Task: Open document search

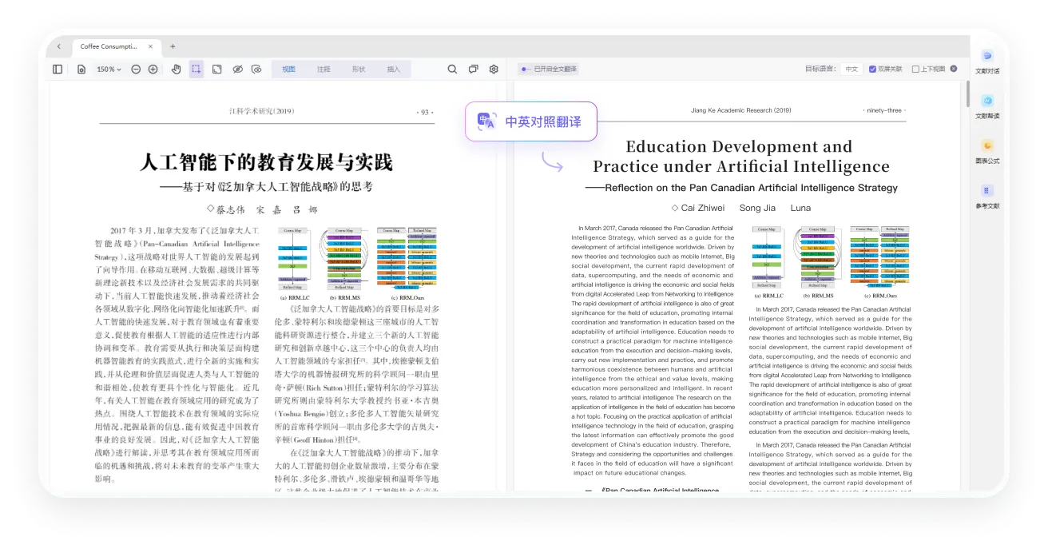Action: click(x=452, y=69)
